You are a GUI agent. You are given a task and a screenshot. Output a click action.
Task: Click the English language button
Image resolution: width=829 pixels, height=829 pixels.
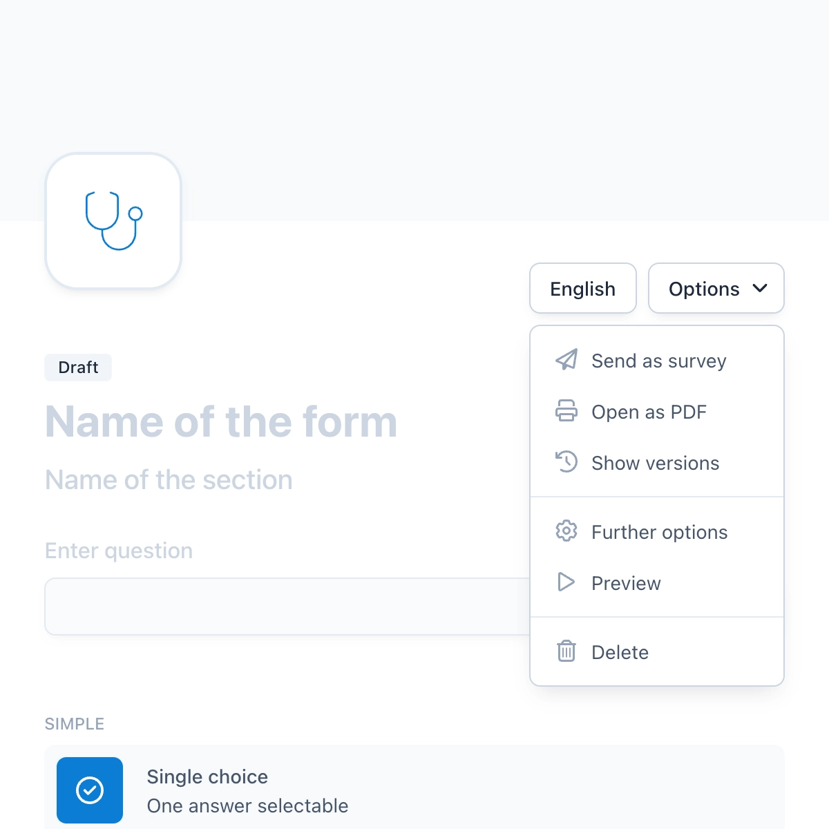point(582,288)
